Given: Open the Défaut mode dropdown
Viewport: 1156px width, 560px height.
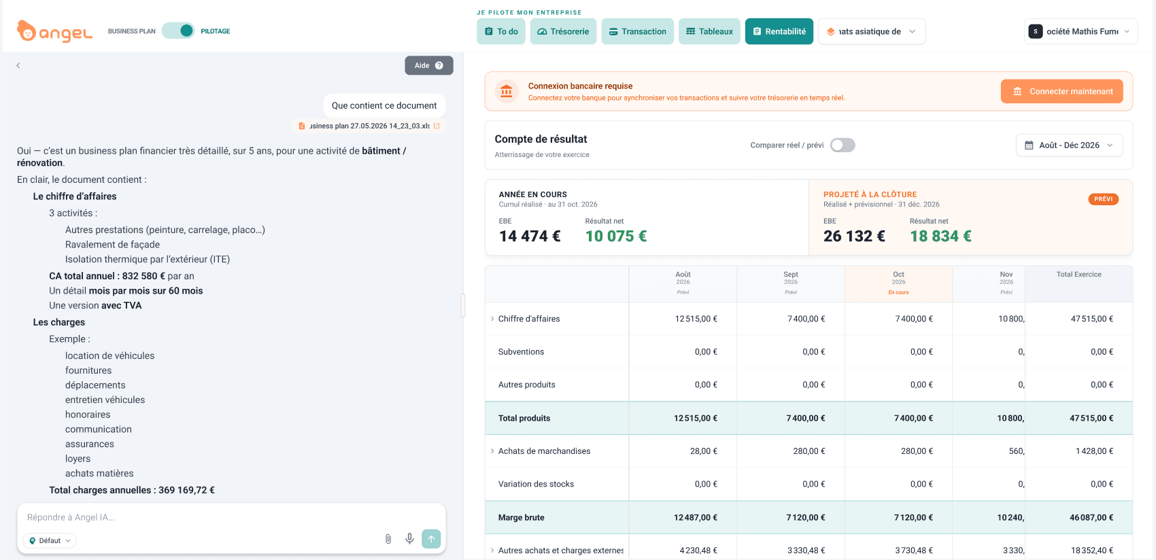Looking at the screenshot, I should click(50, 540).
